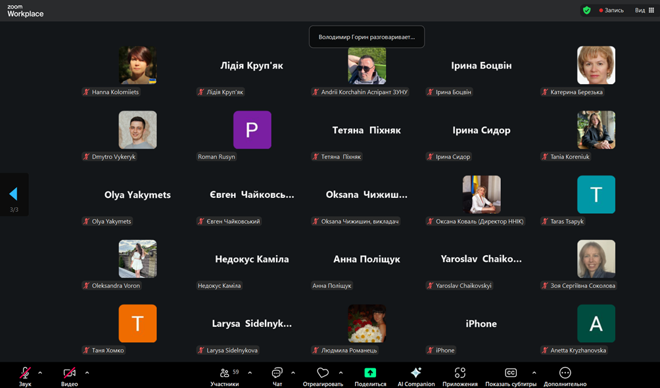Image resolution: width=660 pixels, height=388 pixels.
Task: Expand the audio options chevron beside Звук
Action: click(x=40, y=373)
